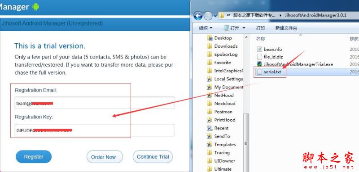Image resolution: width=359 pixels, height=172 pixels.
Task: Select SendTo in the navigation tree
Action: click(x=222, y=136)
